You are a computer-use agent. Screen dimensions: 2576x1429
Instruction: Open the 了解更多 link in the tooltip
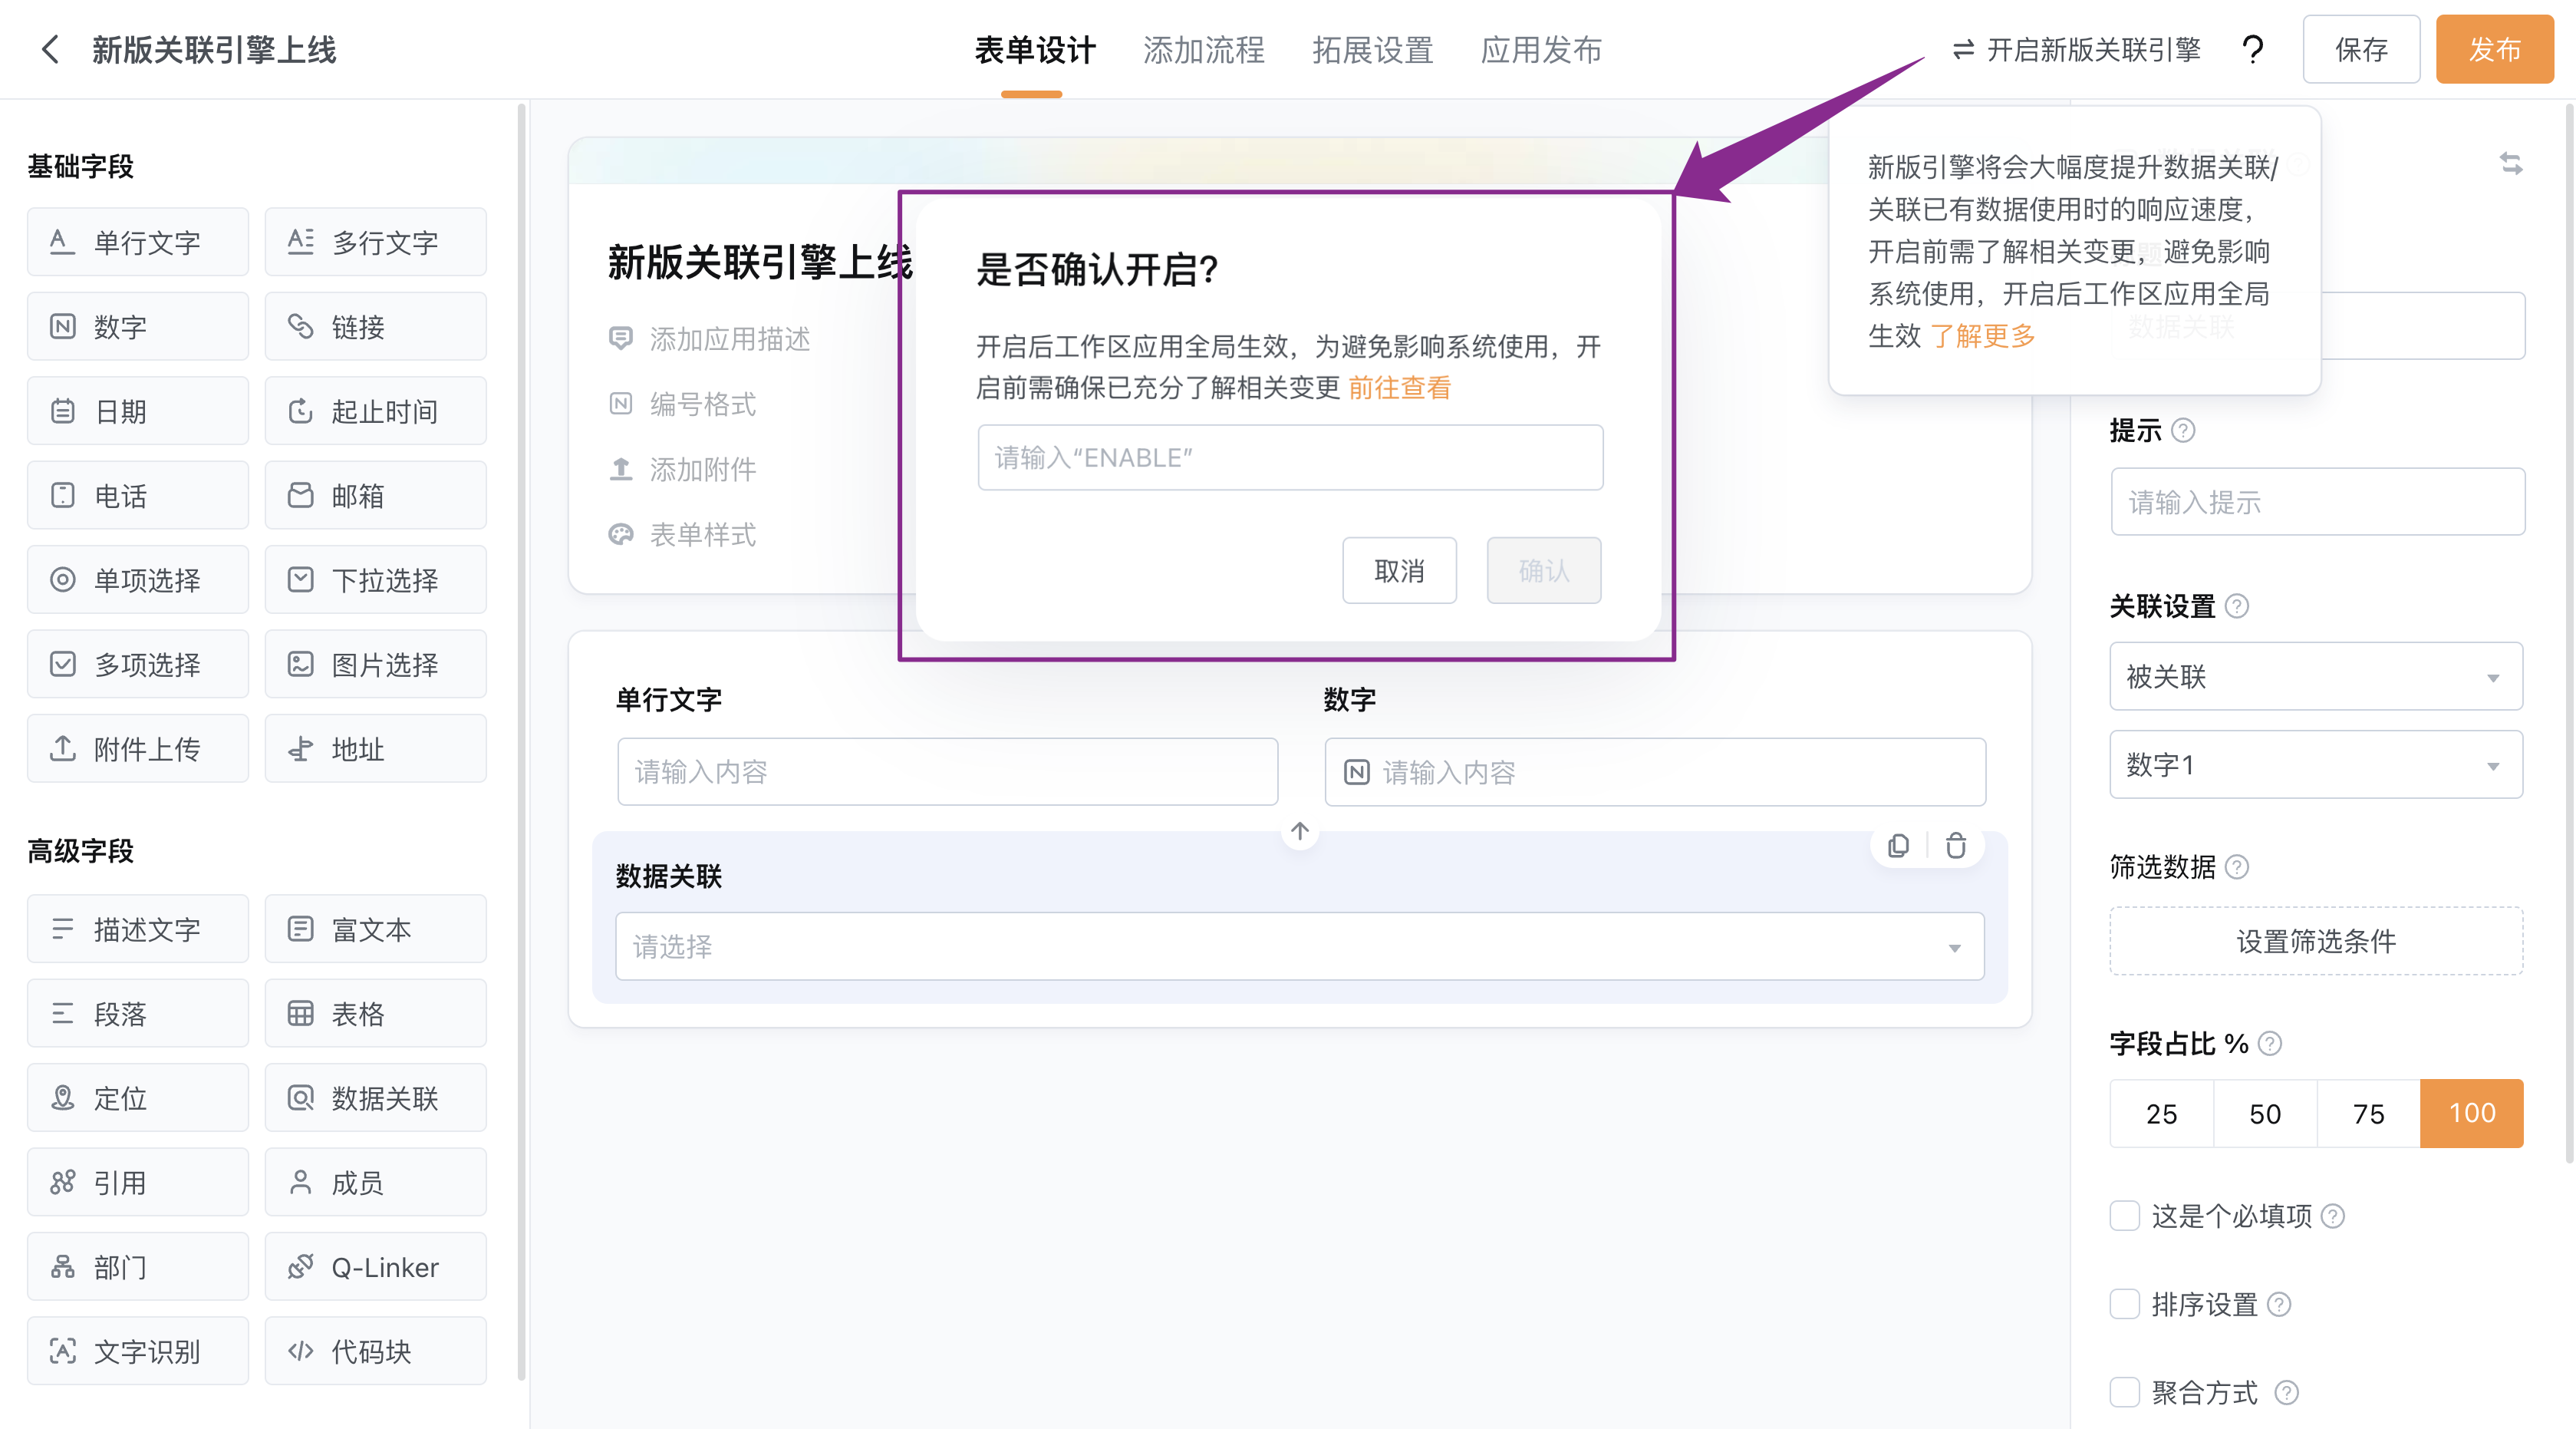pos(1983,336)
